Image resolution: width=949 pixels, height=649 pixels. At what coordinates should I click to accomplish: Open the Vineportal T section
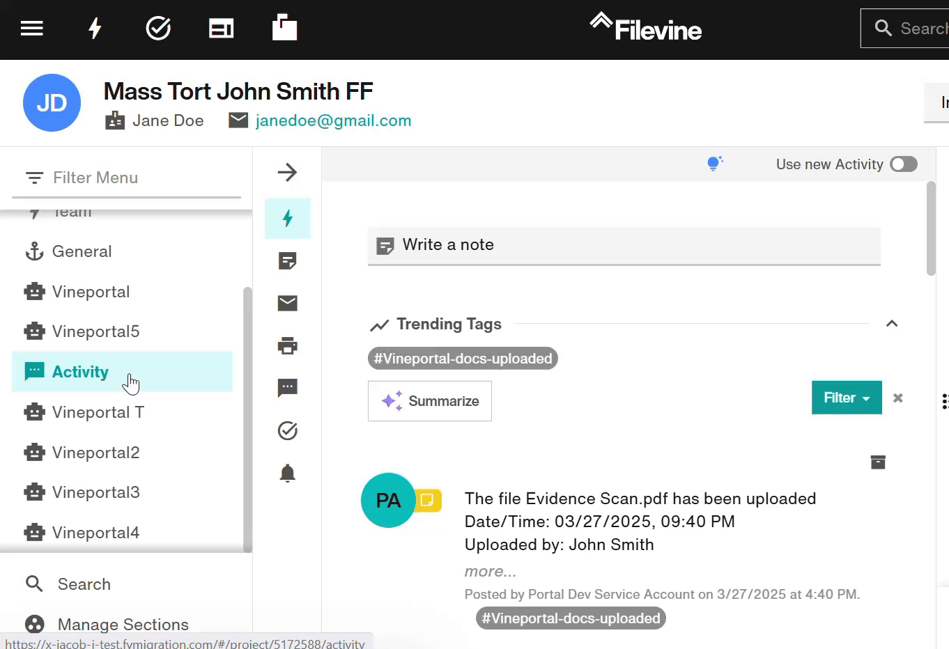pyautogui.click(x=122, y=412)
